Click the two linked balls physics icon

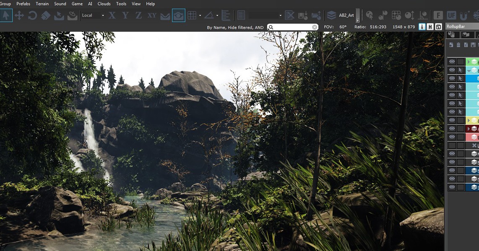(x=383, y=15)
